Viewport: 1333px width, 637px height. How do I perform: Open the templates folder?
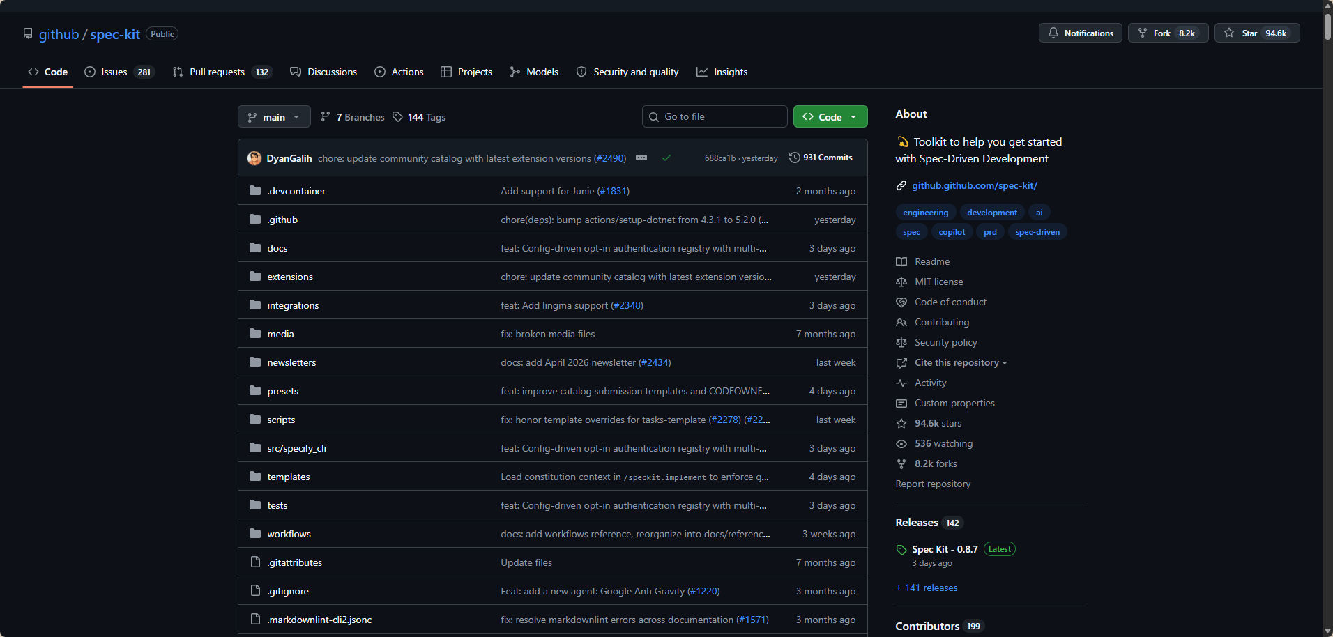pyautogui.click(x=288, y=477)
